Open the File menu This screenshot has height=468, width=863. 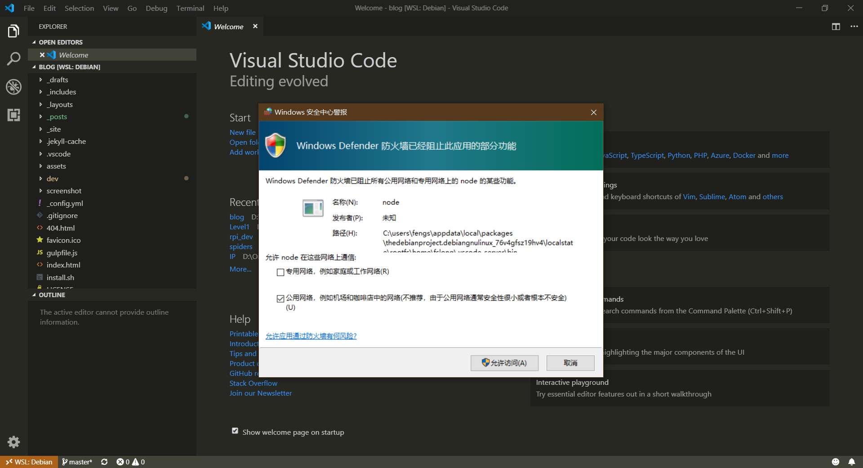(29, 8)
